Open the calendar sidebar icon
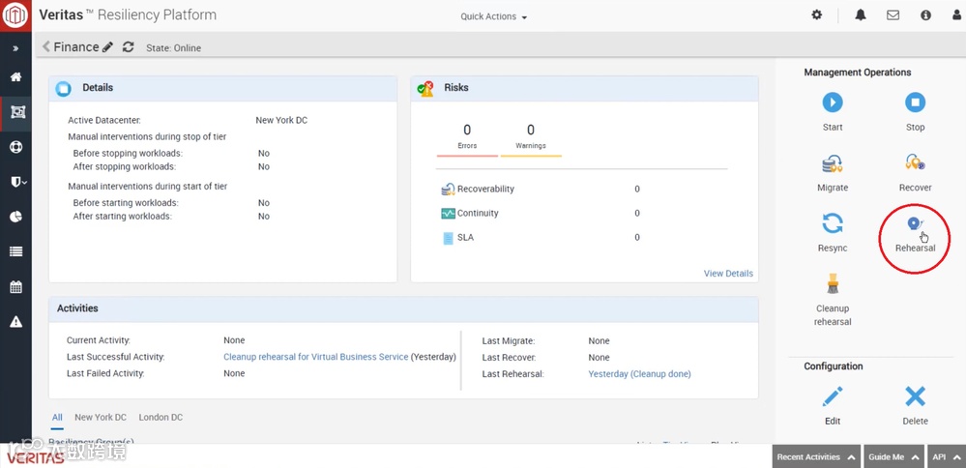The height and width of the screenshot is (468, 966). coord(16,286)
